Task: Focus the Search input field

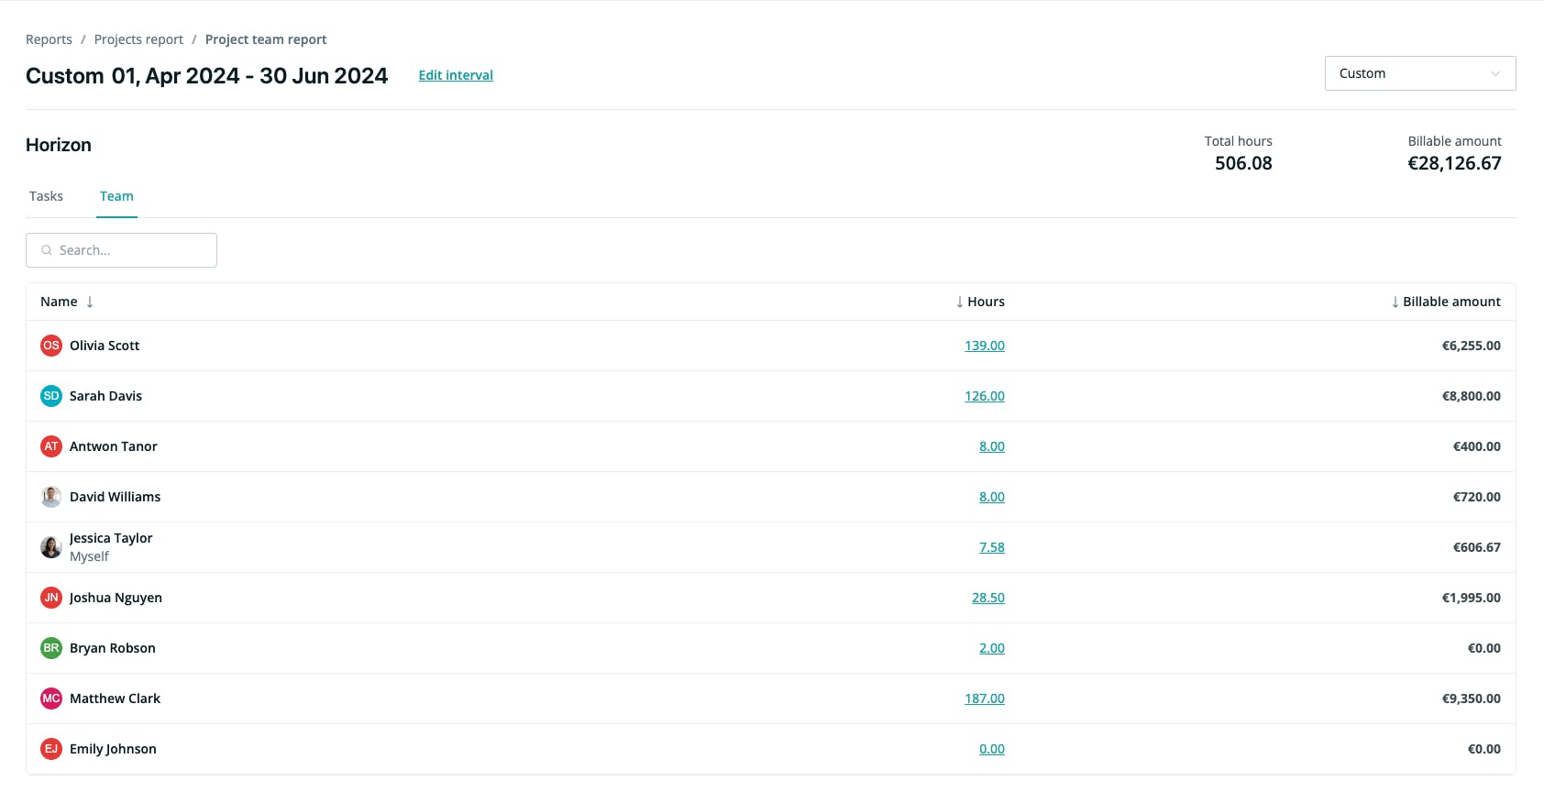Action: click(121, 250)
